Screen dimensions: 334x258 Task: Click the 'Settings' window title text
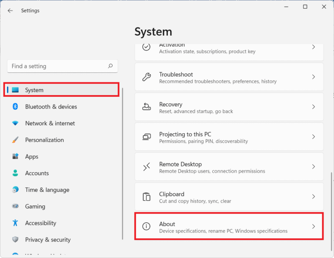click(x=30, y=10)
